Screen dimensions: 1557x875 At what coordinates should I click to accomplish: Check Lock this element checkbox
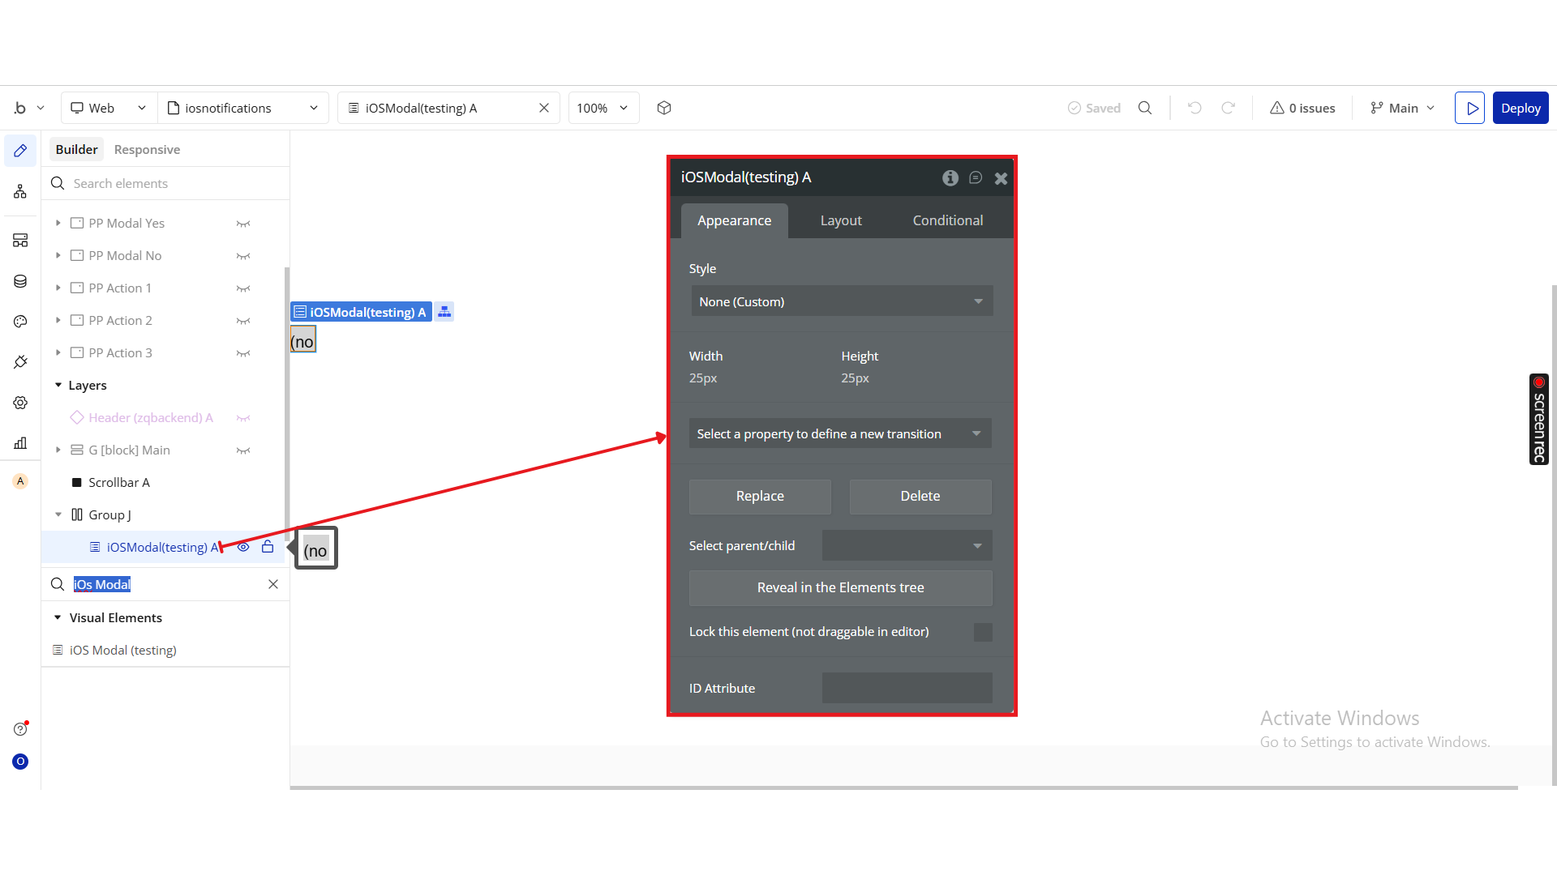coord(983,632)
